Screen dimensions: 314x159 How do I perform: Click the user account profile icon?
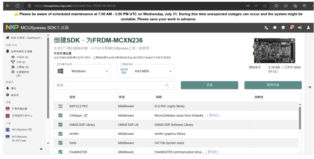[308, 27]
